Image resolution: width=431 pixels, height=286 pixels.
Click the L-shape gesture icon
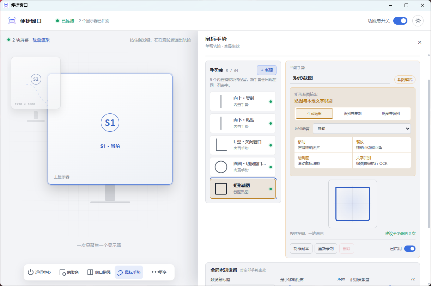point(221,145)
